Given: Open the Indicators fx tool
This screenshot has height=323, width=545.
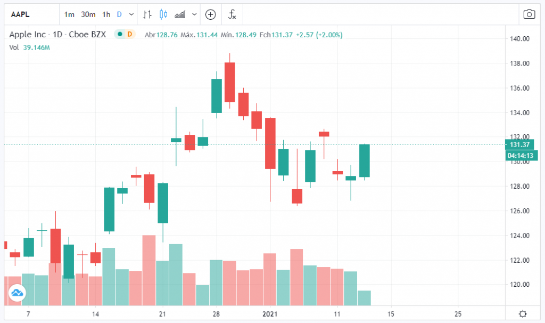Looking at the screenshot, I should coord(232,14).
